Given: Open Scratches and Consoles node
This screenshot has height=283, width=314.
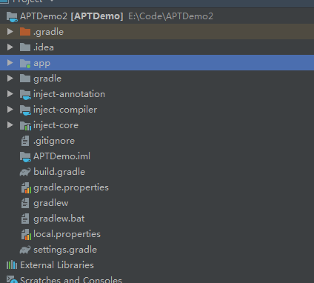Looking at the screenshot, I should tap(71, 280).
